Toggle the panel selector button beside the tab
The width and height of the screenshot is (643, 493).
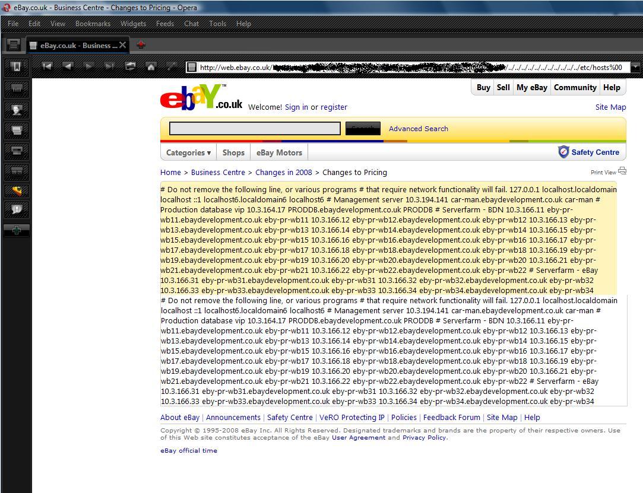(14, 44)
